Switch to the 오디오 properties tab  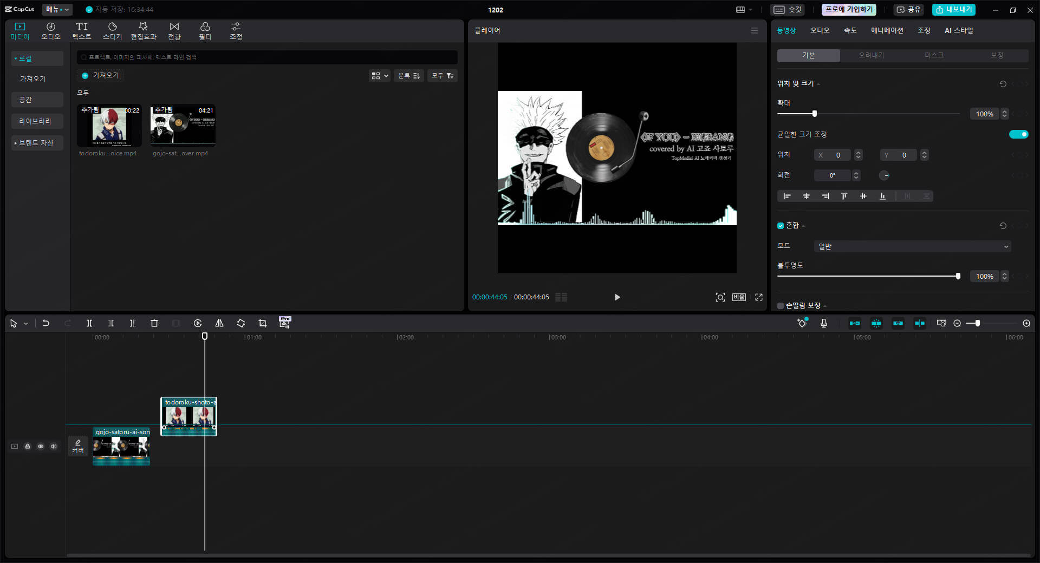click(820, 30)
